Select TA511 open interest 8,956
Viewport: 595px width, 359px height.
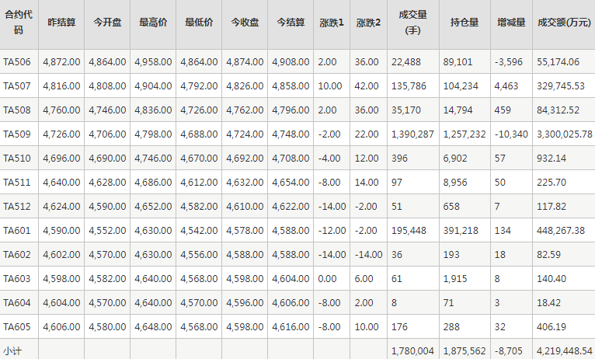pos(454,183)
